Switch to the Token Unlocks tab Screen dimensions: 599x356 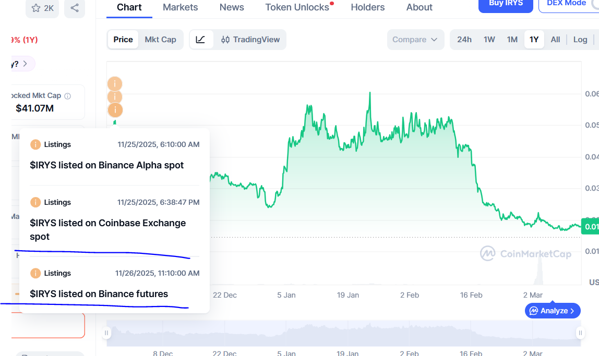pyautogui.click(x=297, y=7)
